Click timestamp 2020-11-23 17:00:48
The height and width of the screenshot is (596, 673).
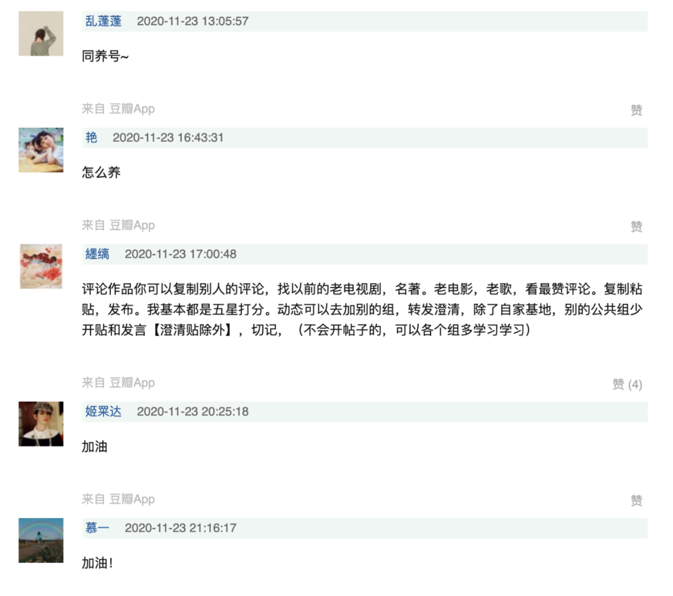tap(181, 254)
